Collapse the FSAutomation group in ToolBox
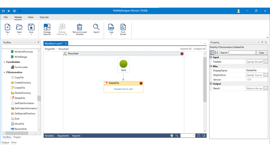 pos(4,72)
